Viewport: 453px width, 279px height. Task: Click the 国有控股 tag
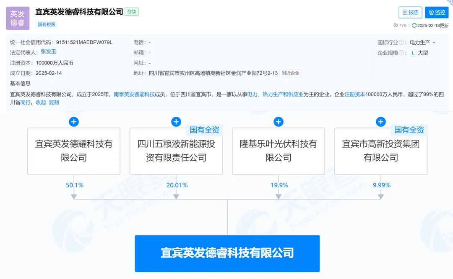(47, 25)
